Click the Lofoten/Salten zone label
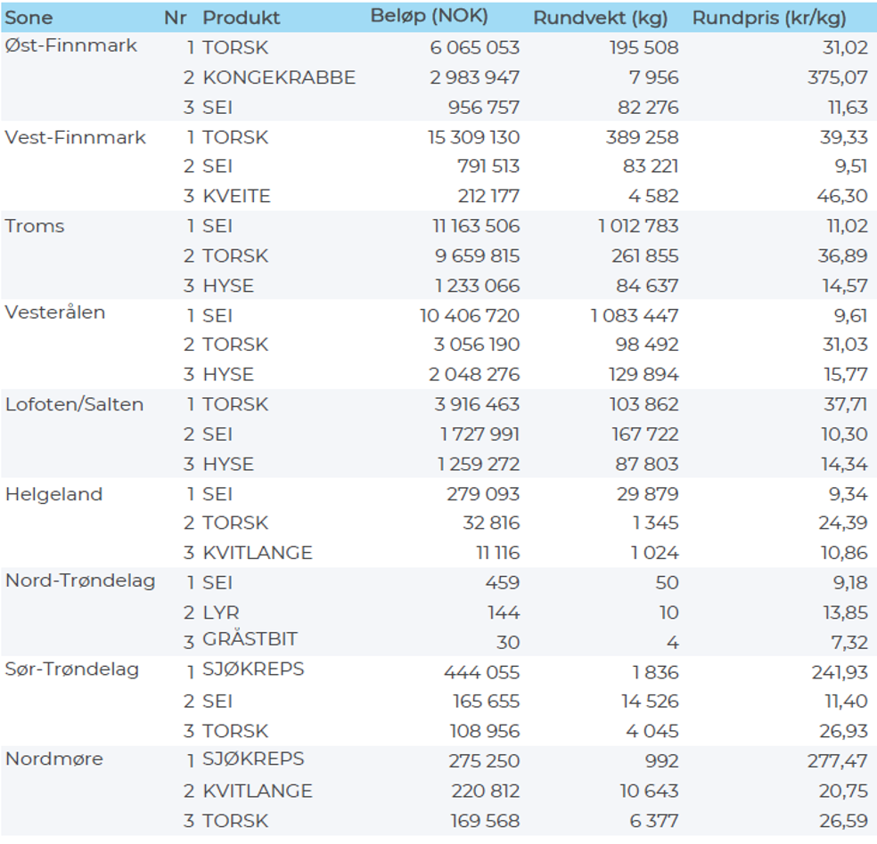Viewport: 877px width, 844px height. [74, 404]
